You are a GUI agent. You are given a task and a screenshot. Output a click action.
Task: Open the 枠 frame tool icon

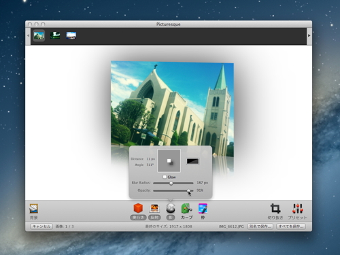coord(203,208)
